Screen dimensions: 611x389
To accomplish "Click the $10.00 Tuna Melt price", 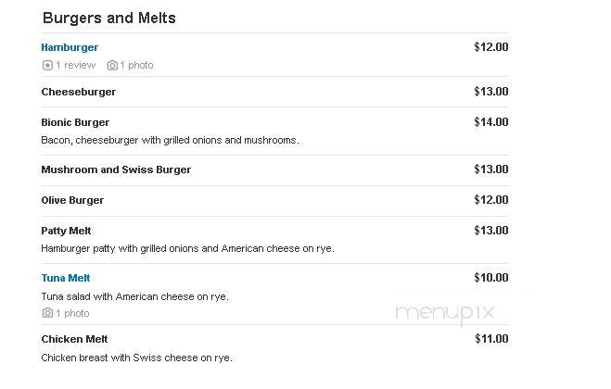I will [x=491, y=277].
